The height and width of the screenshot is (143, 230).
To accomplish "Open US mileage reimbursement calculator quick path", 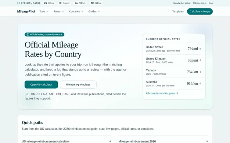I will (66, 141).
